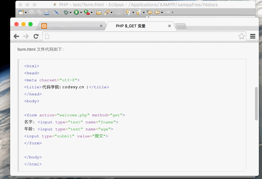The width and height of the screenshot is (262, 179).
Task: Click the '</body>' closing code line
Action: tap(33, 157)
